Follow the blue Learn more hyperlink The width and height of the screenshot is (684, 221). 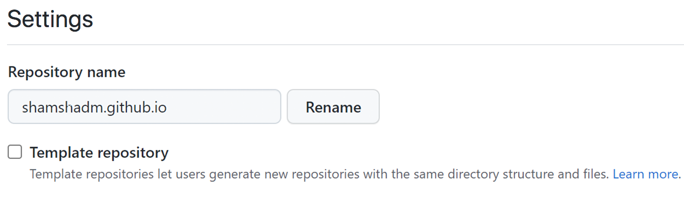point(646,174)
